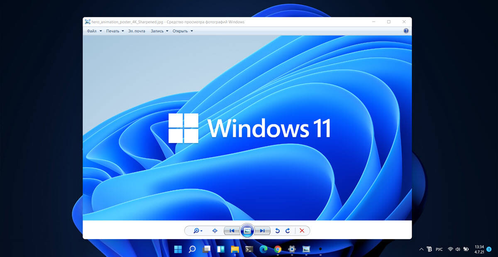Launch Microsoft Edge from the taskbar

[263, 249]
